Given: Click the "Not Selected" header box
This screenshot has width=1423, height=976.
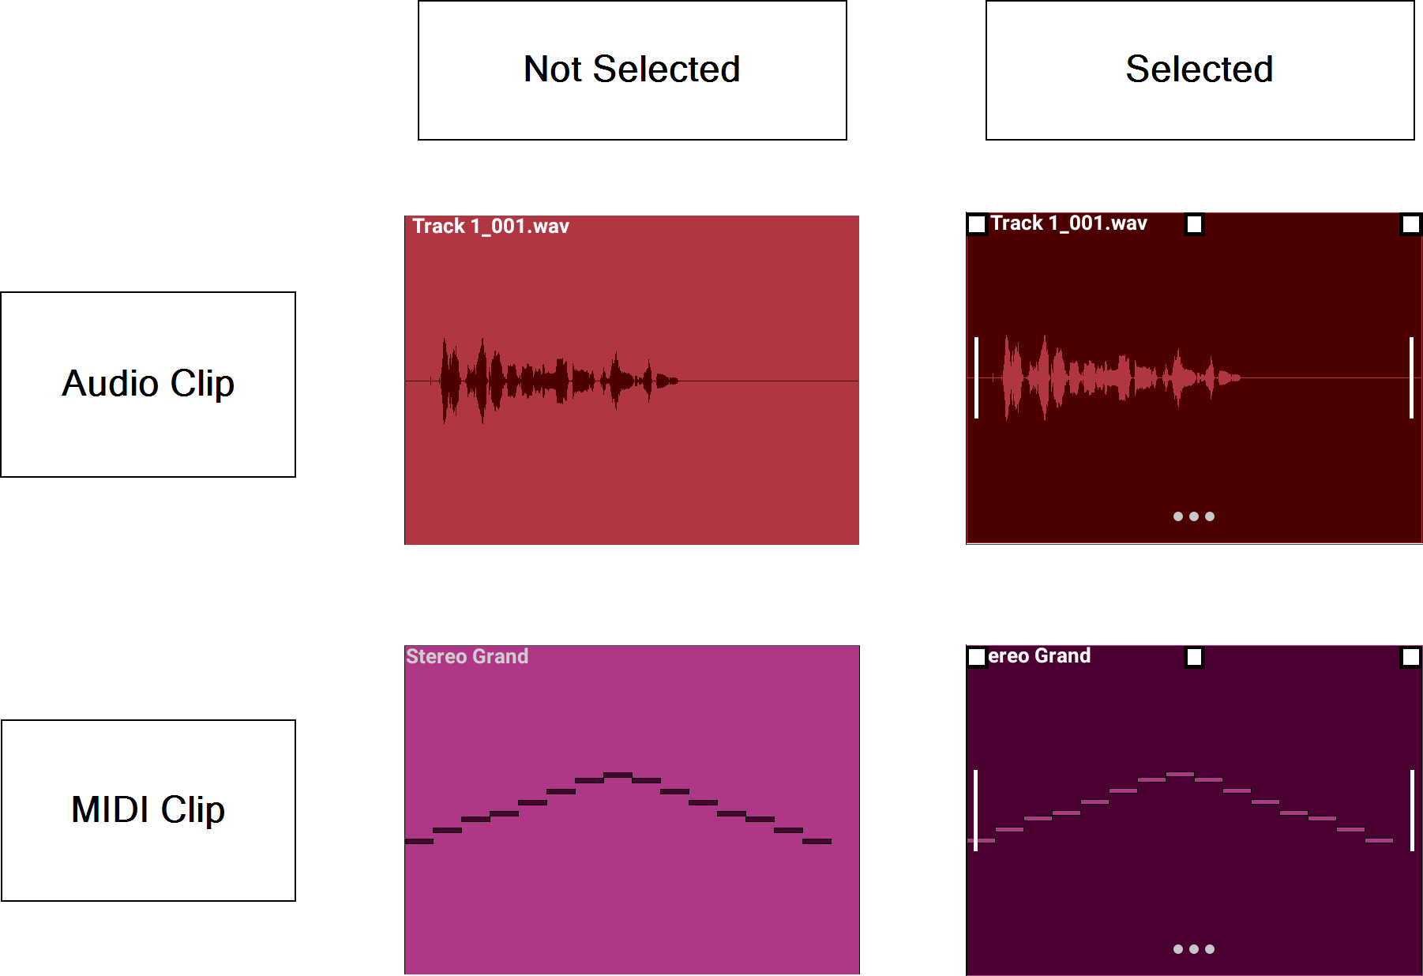Looking at the screenshot, I should pyautogui.click(x=632, y=70).
